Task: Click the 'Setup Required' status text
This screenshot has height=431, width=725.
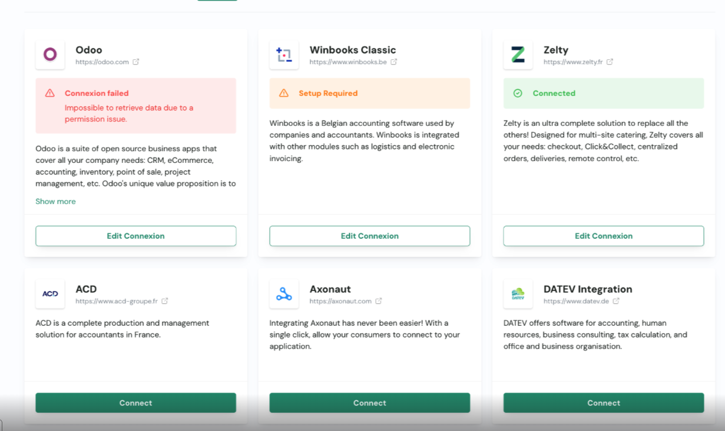Action: (328, 93)
